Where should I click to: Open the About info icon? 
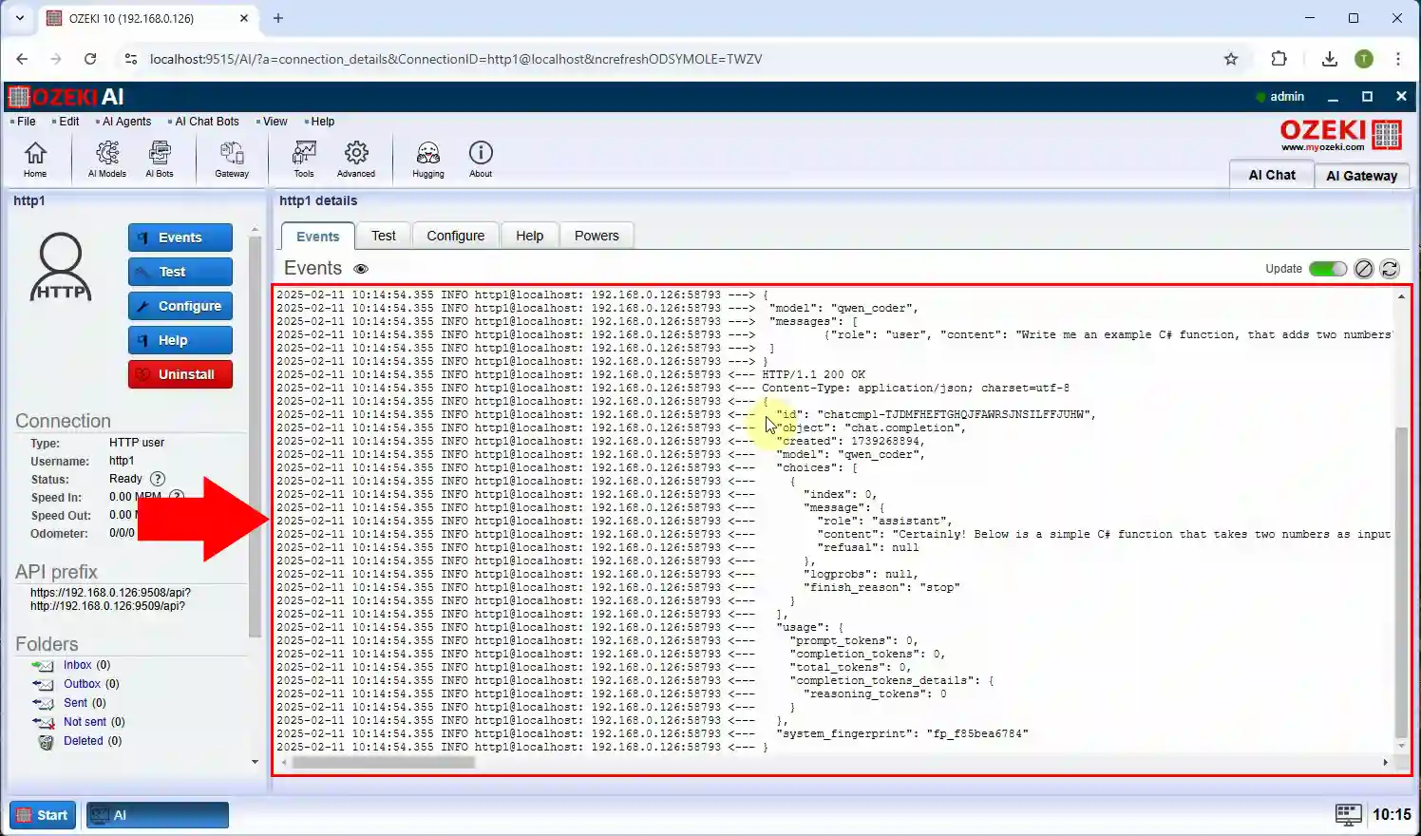point(481,159)
